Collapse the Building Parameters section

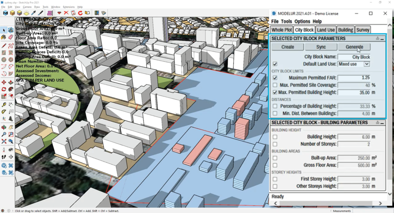(382, 123)
